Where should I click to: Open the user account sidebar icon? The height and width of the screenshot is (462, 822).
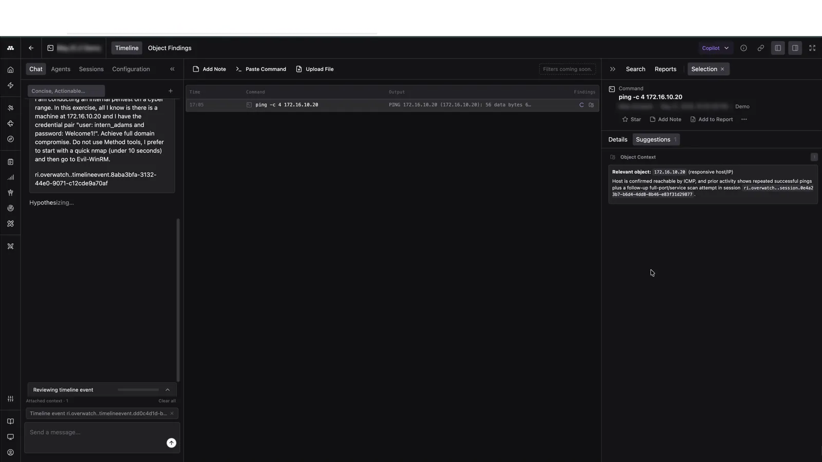click(x=10, y=453)
